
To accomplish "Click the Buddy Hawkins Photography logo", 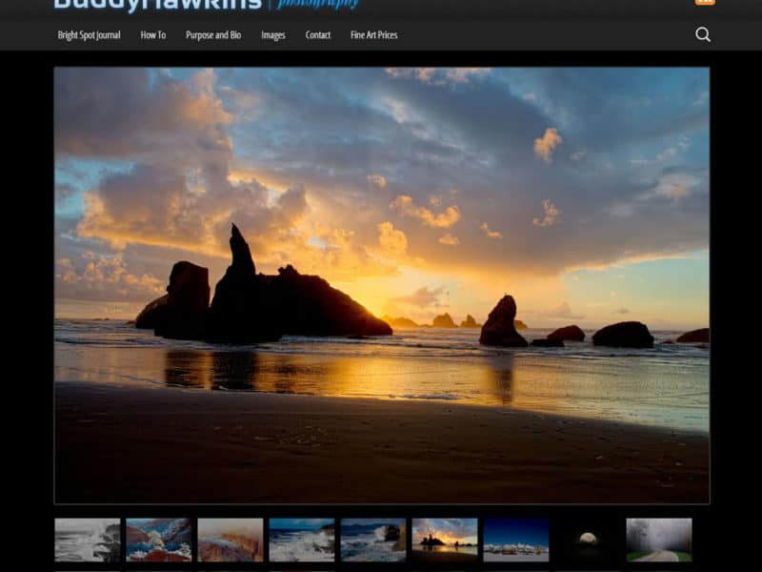I will coord(206,4).
